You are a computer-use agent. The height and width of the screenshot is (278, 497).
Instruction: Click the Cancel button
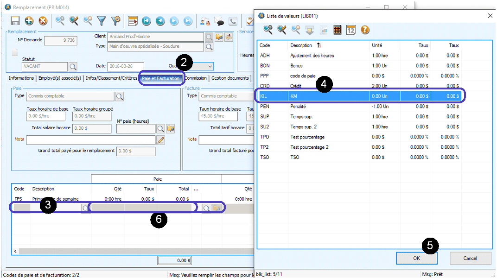click(x=470, y=258)
